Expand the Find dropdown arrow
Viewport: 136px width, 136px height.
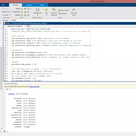coord(10,15)
